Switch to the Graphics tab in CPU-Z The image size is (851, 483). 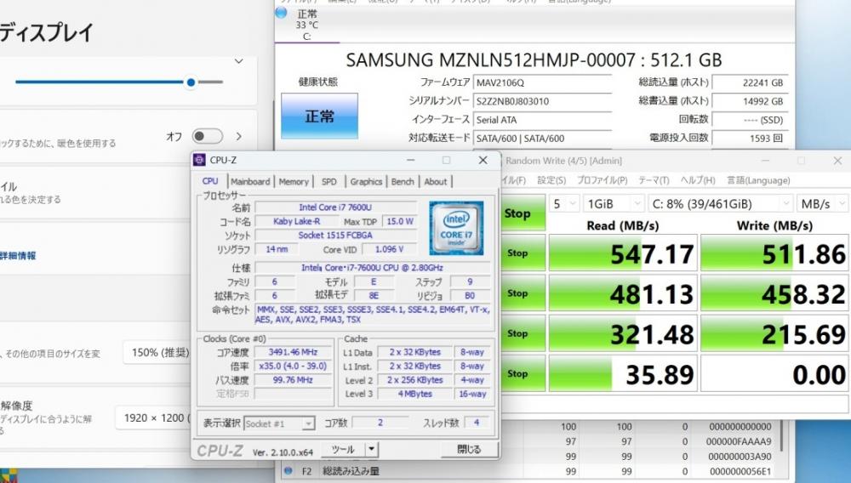(x=366, y=182)
